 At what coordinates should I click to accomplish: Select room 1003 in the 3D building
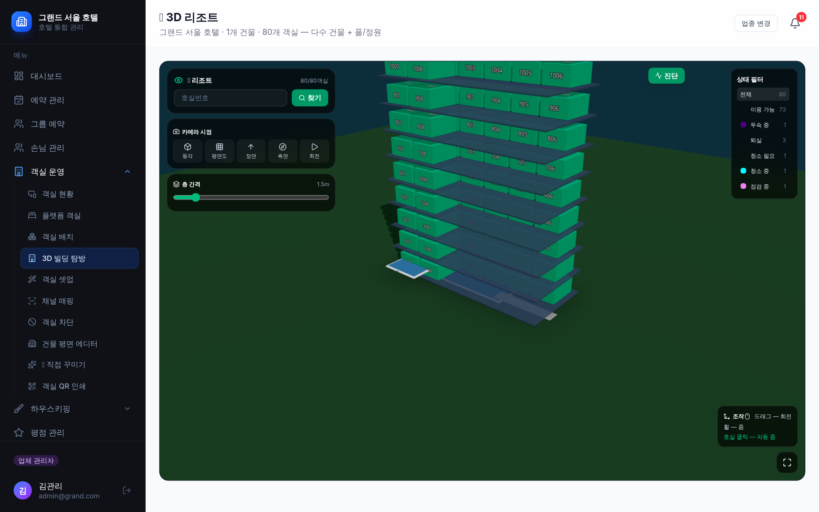[470, 68]
